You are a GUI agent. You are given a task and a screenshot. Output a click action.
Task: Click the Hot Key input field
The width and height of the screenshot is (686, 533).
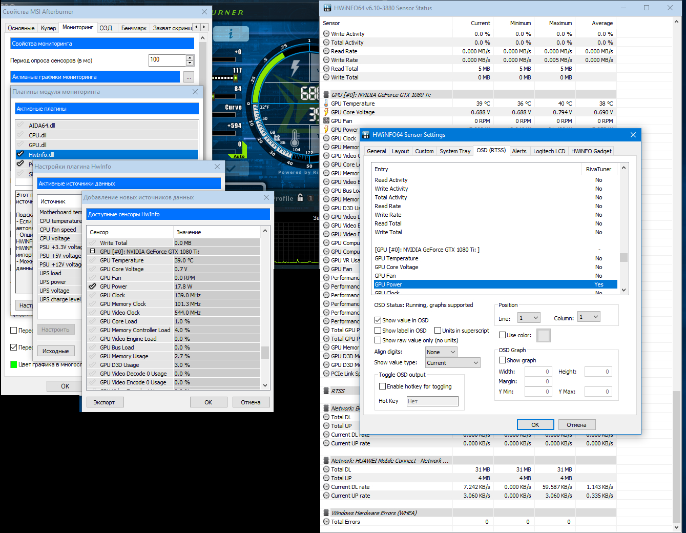click(432, 401)
